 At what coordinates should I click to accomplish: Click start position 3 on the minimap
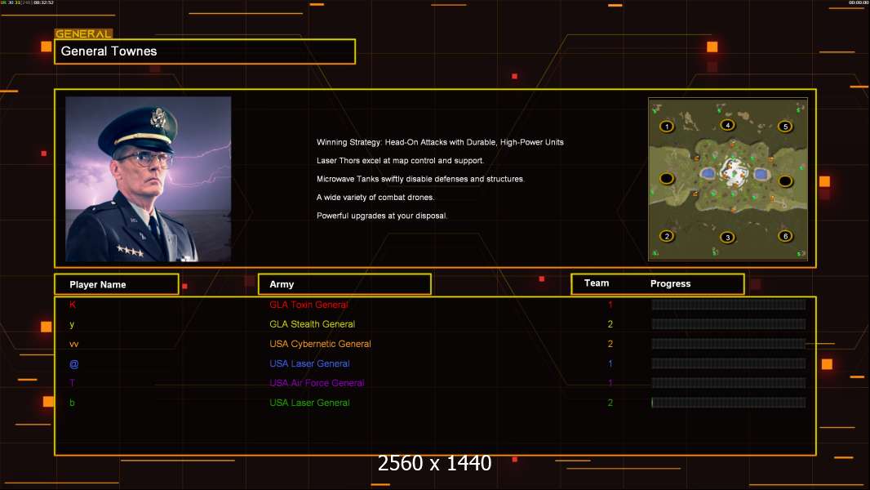click(728, 238)
